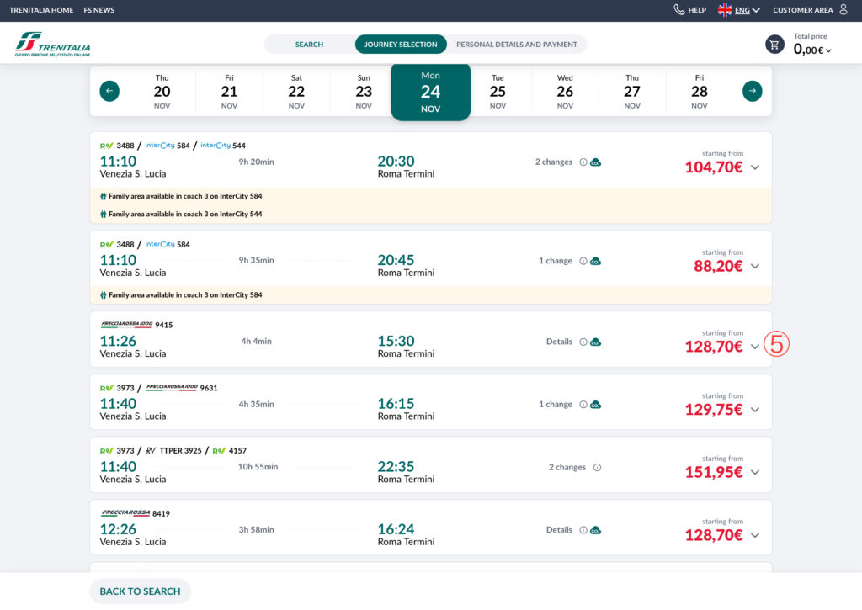Open Help via the phone icon
The width and height of the screenshot is (862, 610).
[679, 10]
